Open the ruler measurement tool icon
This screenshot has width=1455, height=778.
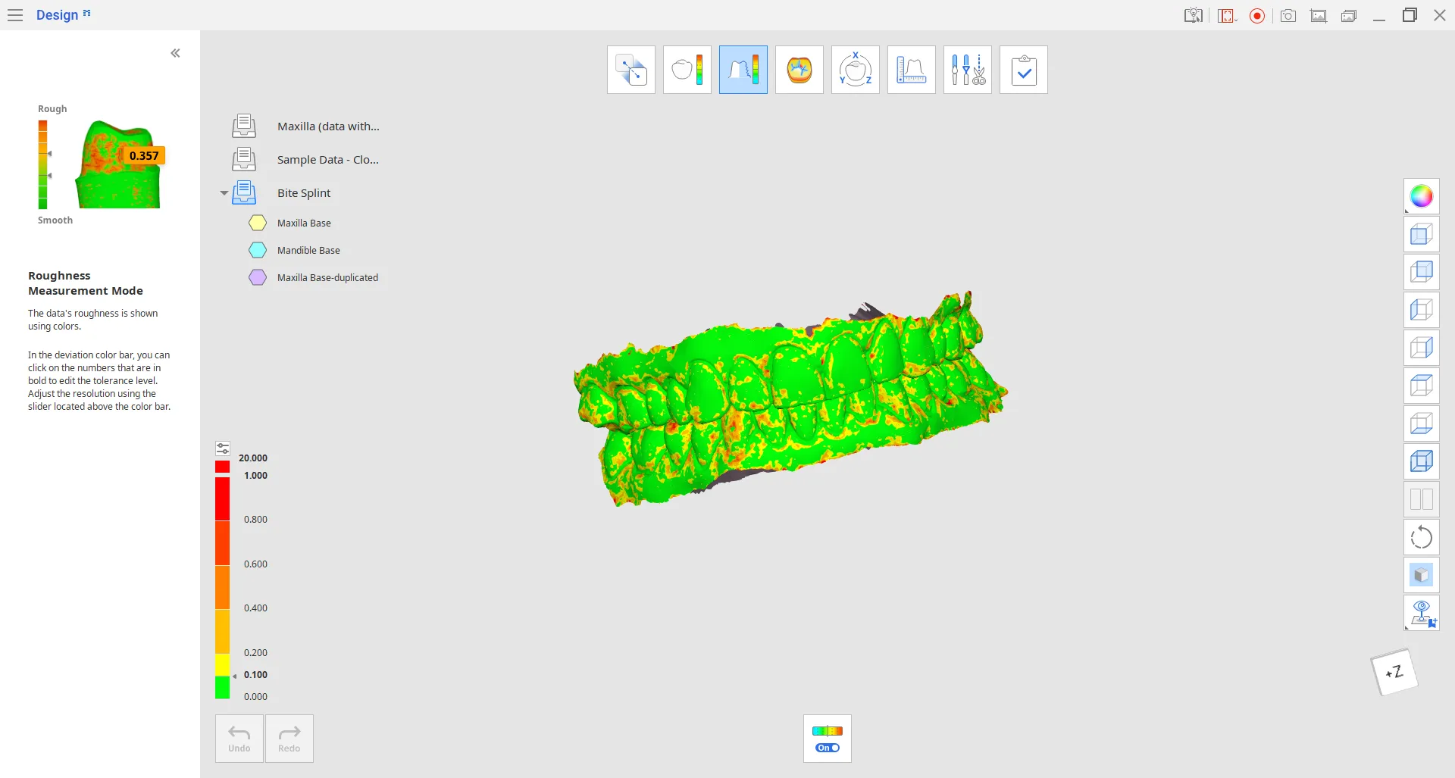point(911,70)
